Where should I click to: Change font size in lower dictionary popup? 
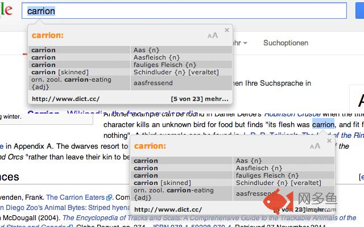[x=315, y=146]
